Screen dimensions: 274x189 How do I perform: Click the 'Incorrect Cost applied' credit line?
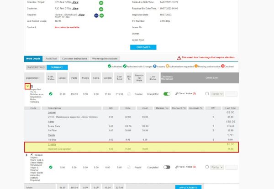click(132, 149)
